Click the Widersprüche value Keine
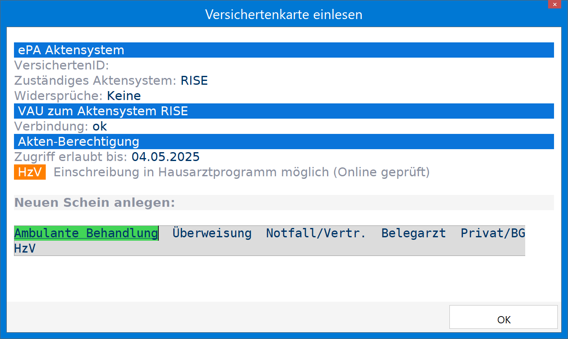This screenshot has width=568, height=339. pos(124,96)
